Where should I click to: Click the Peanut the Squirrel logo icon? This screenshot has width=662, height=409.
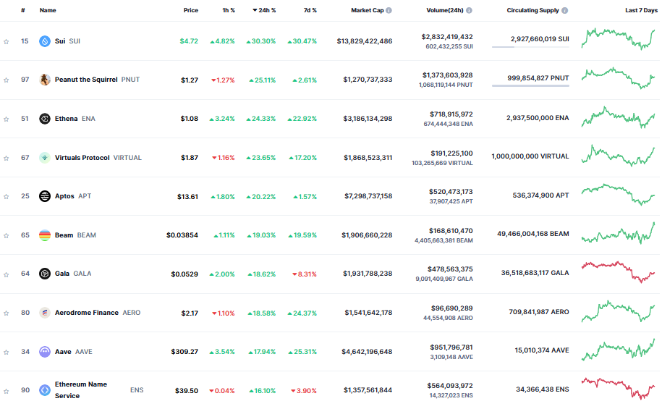coord(45,80)
